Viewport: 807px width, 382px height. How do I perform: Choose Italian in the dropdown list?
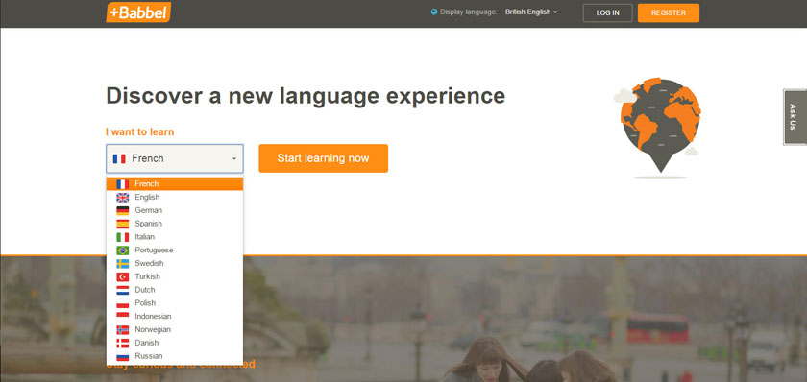pyautogui.click(x=145, y=237)
